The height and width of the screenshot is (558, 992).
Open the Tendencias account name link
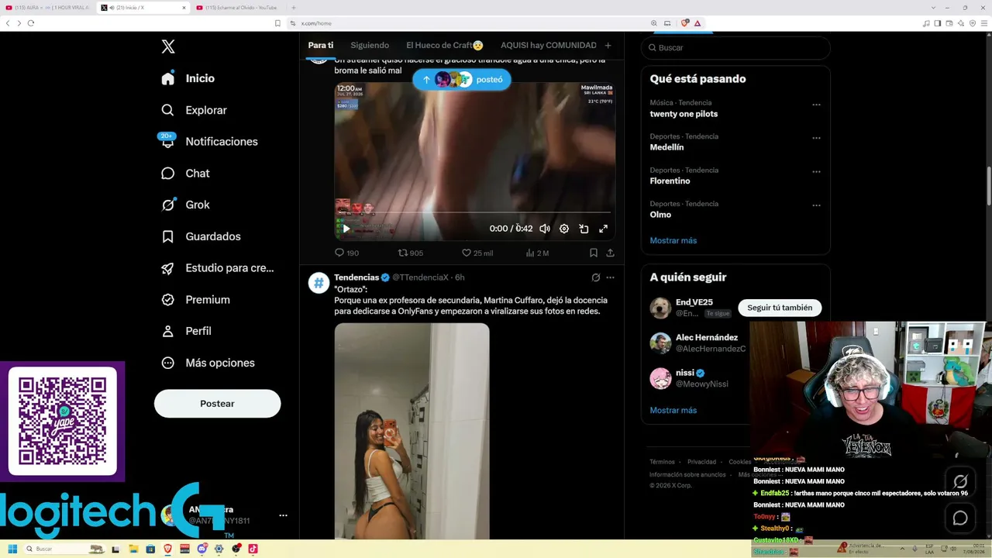pos(356,277)
